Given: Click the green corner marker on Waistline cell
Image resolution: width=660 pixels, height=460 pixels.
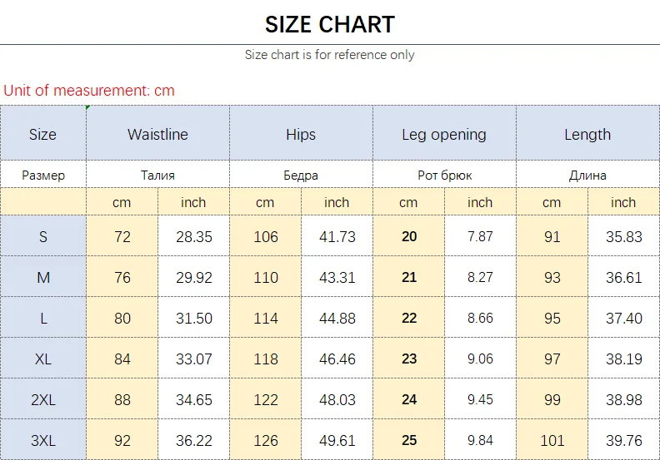Looking at the screenshot, I should (x=88, y=107).
